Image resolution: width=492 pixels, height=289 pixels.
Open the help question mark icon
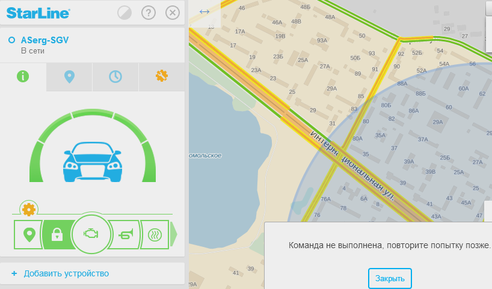(x=149, y=13)
